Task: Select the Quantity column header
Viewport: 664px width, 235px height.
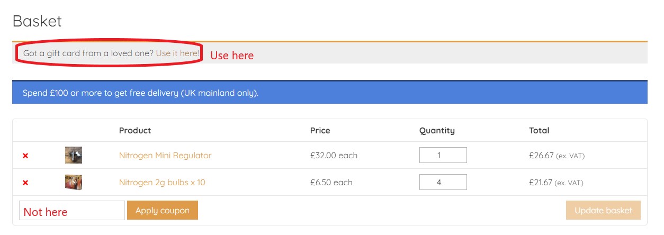Action: [437, 131]
